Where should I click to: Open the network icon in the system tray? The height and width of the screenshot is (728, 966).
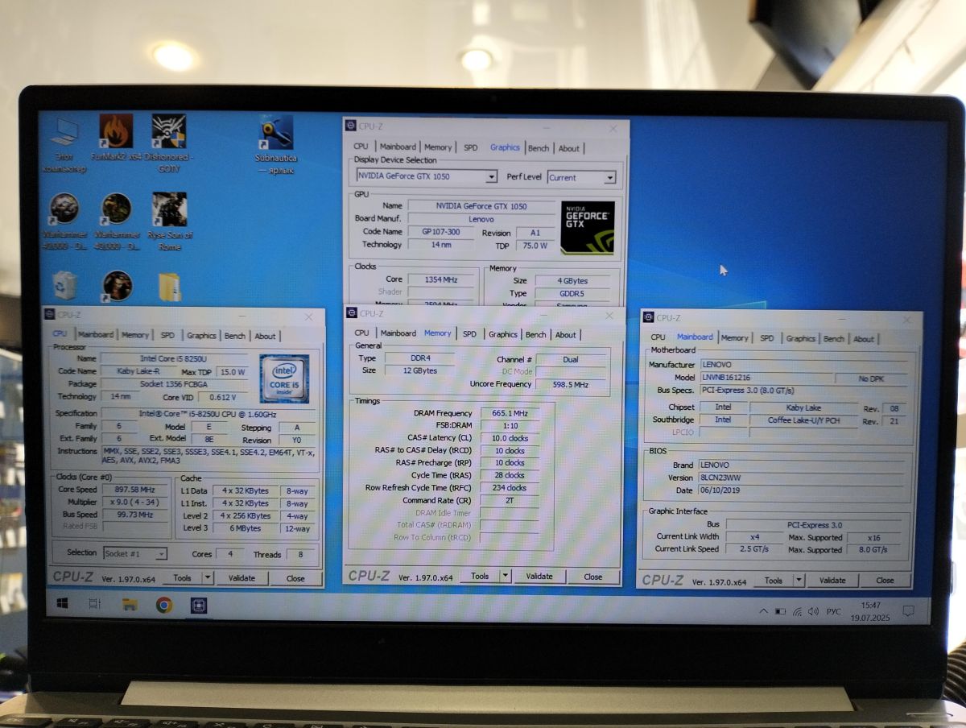[796, 611]
